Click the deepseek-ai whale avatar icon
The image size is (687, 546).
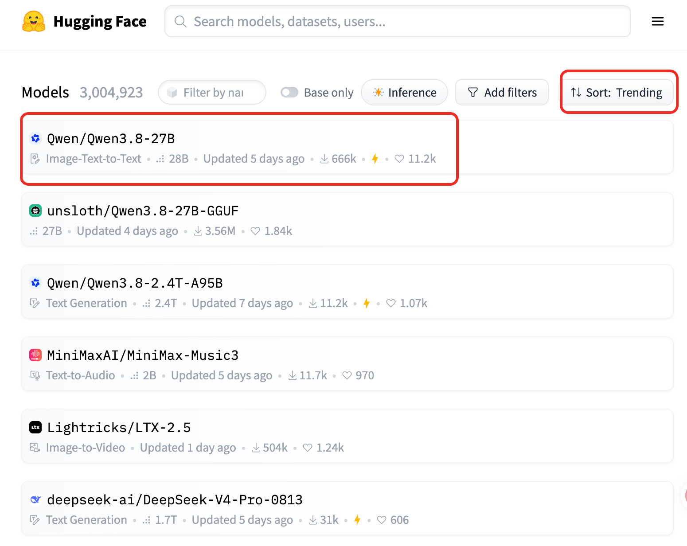pyautogui.click(x=35, y=499)
